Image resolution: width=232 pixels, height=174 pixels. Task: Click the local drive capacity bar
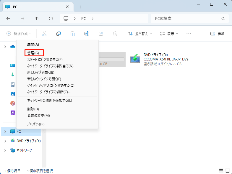click(x=111, y=60)
